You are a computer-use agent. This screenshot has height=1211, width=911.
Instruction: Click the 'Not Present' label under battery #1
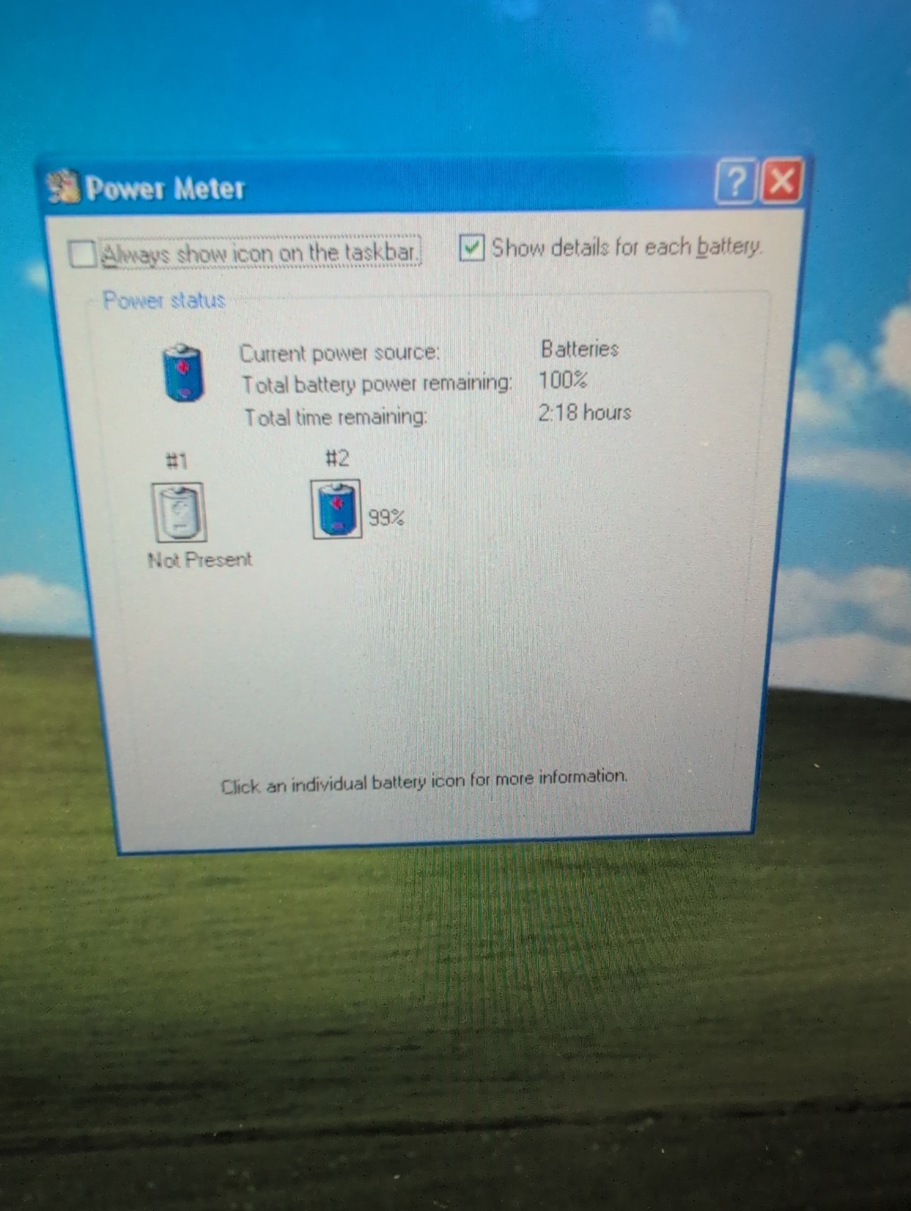tap(200, 560)
